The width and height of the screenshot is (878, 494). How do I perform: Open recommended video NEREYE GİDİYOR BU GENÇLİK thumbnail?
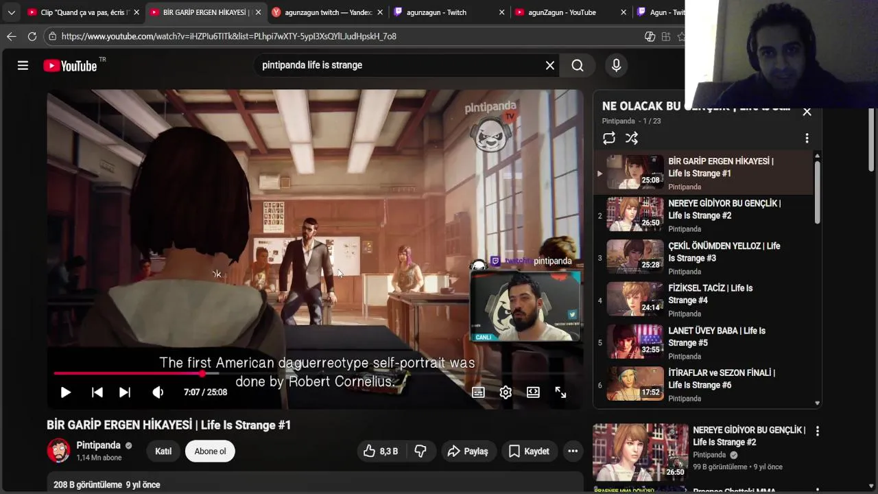tap(640, 452)
